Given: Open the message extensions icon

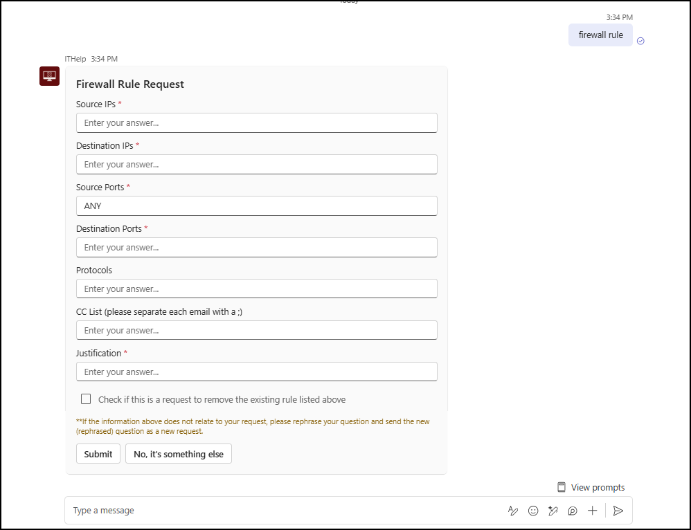Looking at the screenshot, I should point(572,511).
